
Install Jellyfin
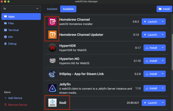(152, 88)
